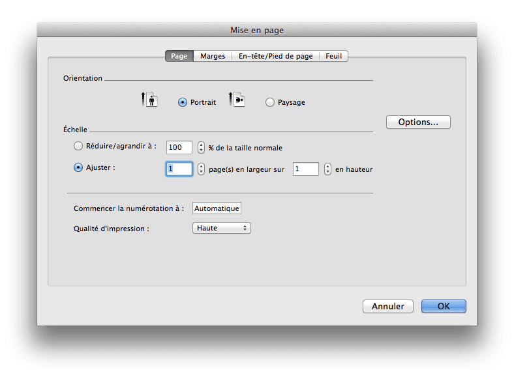Click the stepper for en hauteur
The width and height of the screenshot is (514, 377).
327,169
